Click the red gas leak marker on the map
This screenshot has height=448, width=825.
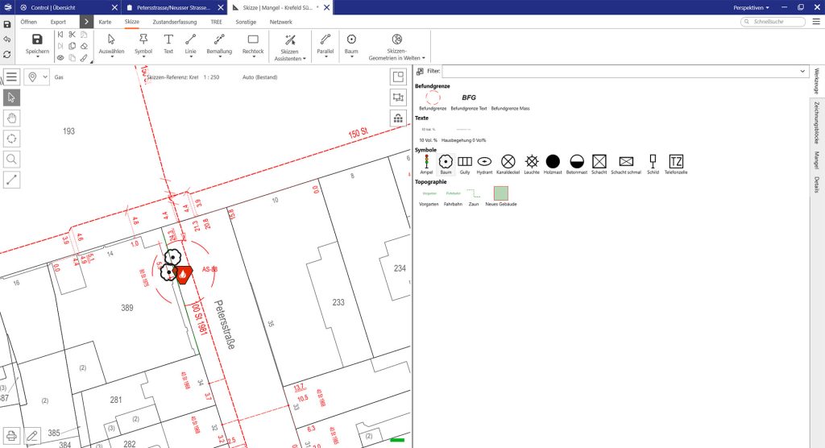[x=184, y=274]
